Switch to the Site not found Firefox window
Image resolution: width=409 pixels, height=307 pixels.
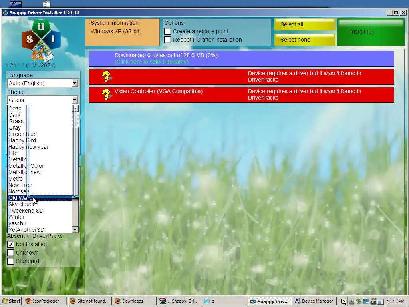(x=90, y=301)
